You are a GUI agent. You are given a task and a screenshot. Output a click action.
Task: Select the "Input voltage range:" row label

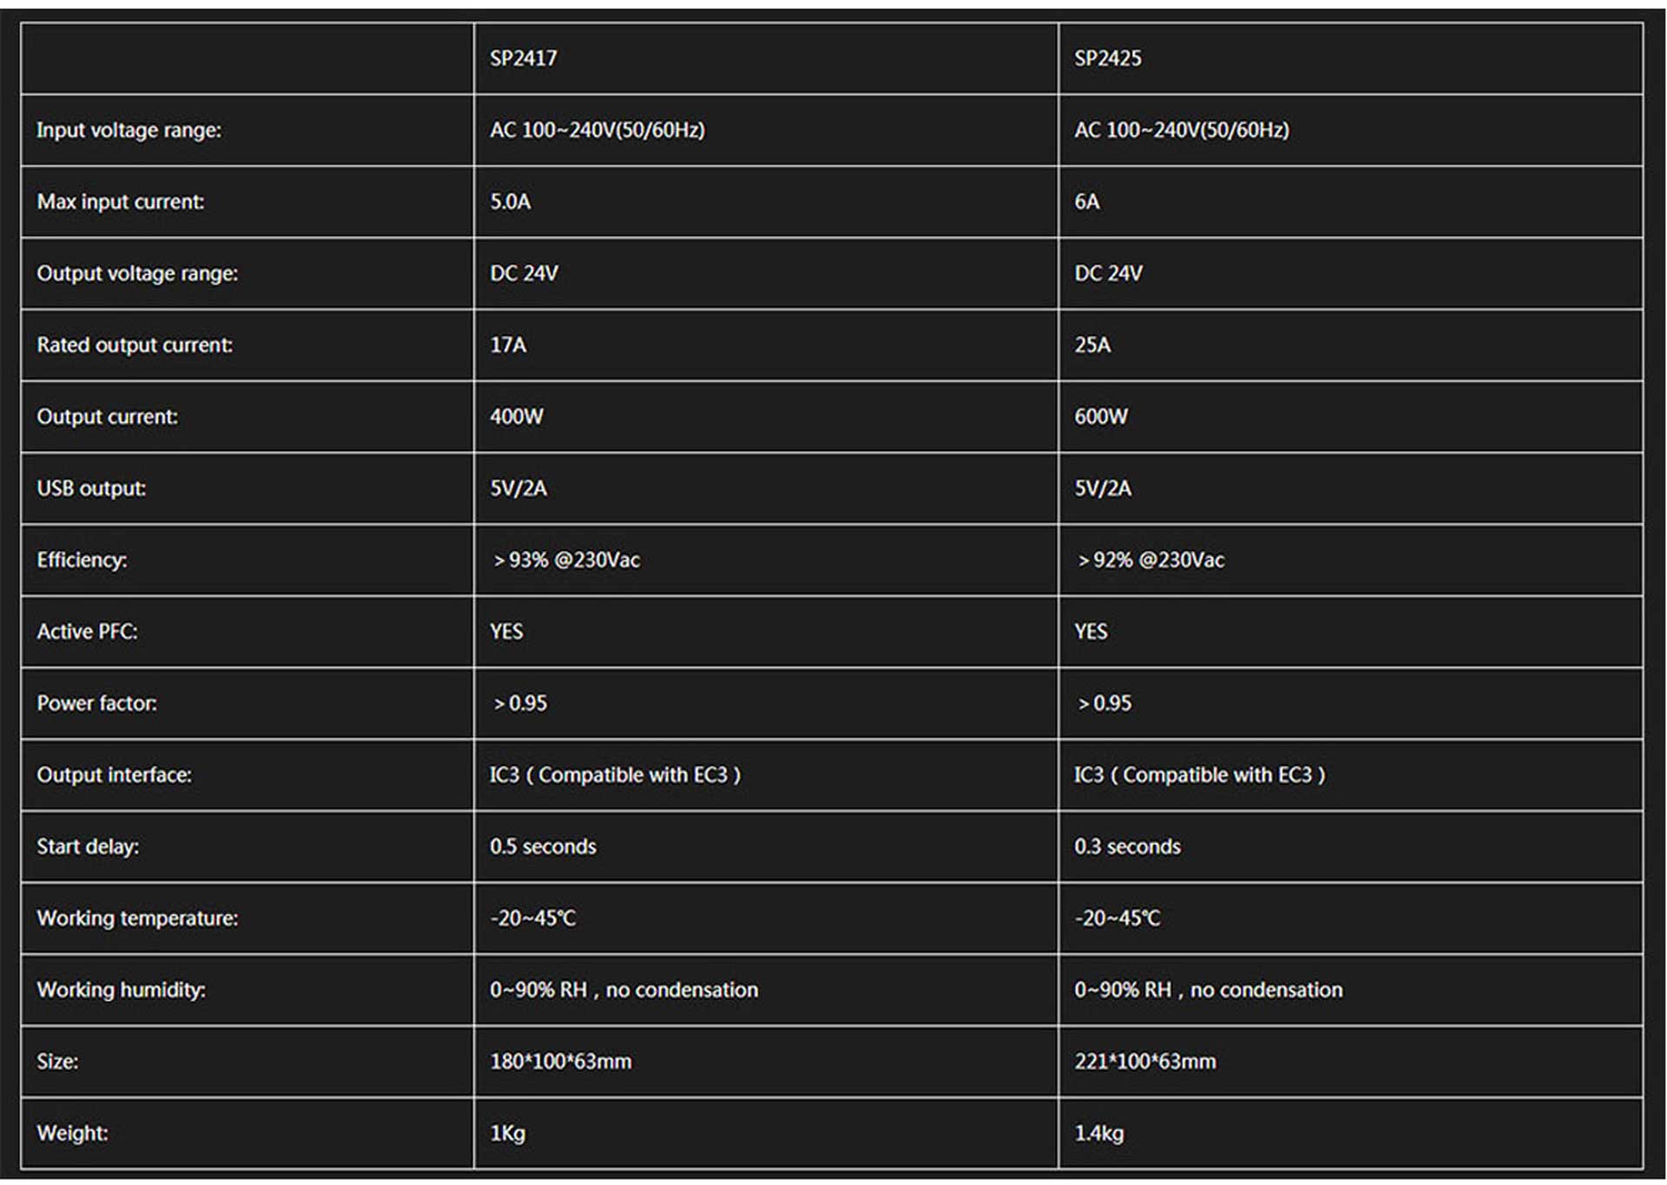click(x=128, y=130)
